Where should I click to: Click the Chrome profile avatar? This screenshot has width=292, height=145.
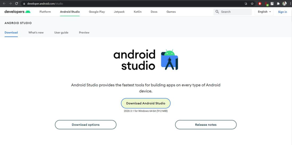pos(284,4)
